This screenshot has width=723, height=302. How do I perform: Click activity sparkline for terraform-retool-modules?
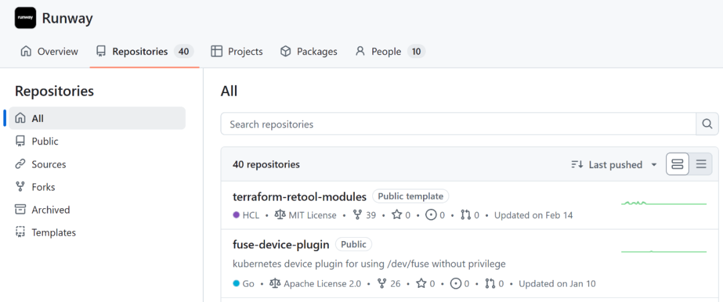663,203
